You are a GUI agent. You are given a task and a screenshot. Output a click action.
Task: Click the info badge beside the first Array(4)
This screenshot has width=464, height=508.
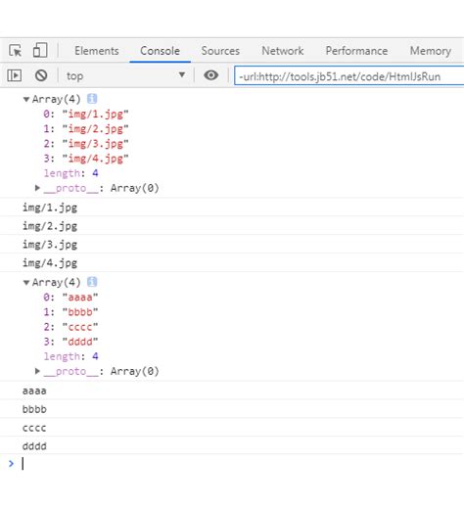coord(92,99)
